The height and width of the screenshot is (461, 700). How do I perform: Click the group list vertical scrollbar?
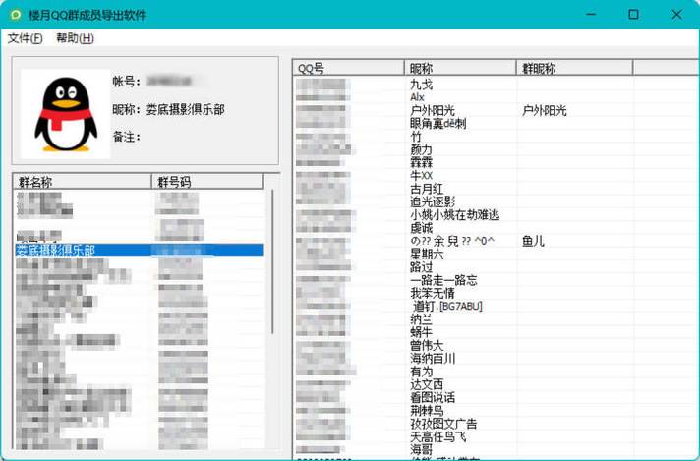pos(272,261)
